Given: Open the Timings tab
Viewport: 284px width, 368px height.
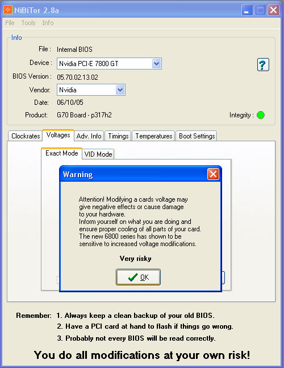Looking at the screenshot, I should pos(118,136).
